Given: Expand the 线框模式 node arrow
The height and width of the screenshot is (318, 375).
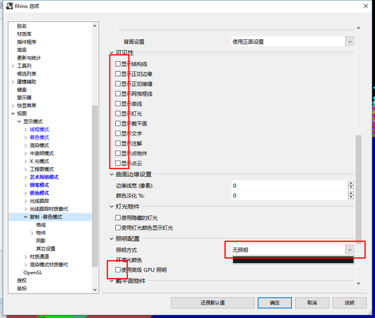Looking at the screenshot, I should point(26,129).
